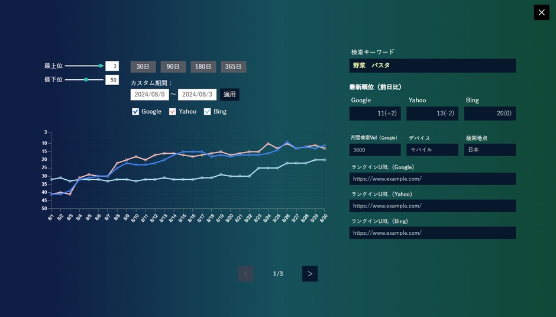
Task: Click the 8/30 x-axis date label
Action: [x=324, y=218]
